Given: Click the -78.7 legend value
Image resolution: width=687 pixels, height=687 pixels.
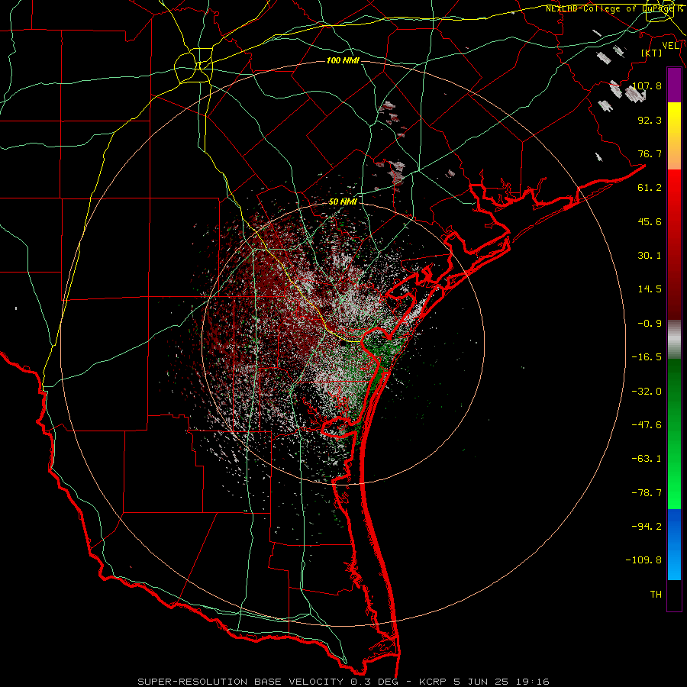Looking at the screenshot, I should (x=647, y=493).
